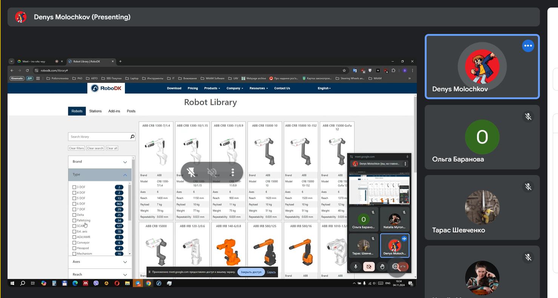
Task: Open the three-dot overlay menu on the presentation
Action: point(233,172)
